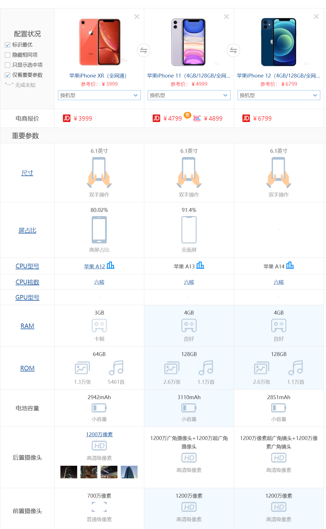
Task: Swap iPhone 11 and iPhone 12 columns
Action: 233,50
